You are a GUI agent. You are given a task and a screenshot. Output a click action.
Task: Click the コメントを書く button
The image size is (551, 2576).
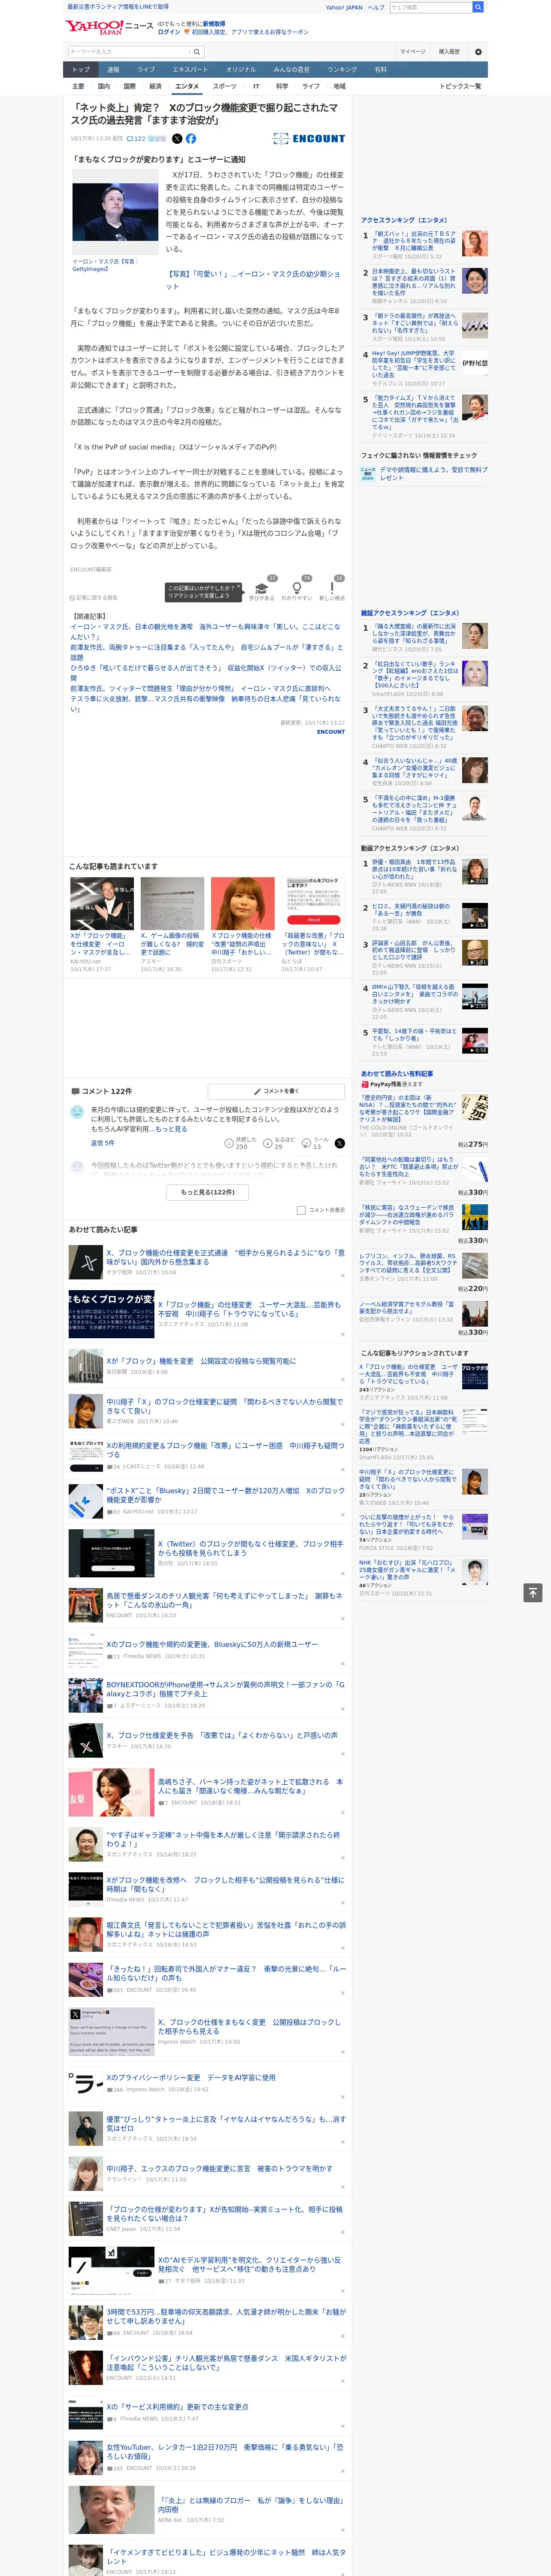pyautogui.click(x=276, y=1091)
